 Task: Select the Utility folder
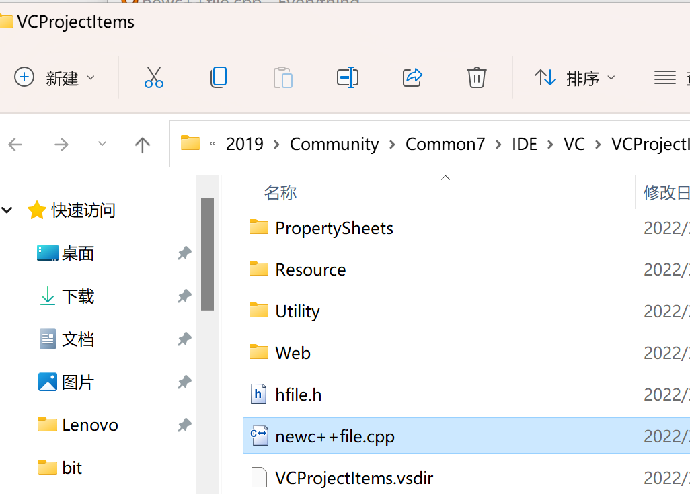(297, 311)
